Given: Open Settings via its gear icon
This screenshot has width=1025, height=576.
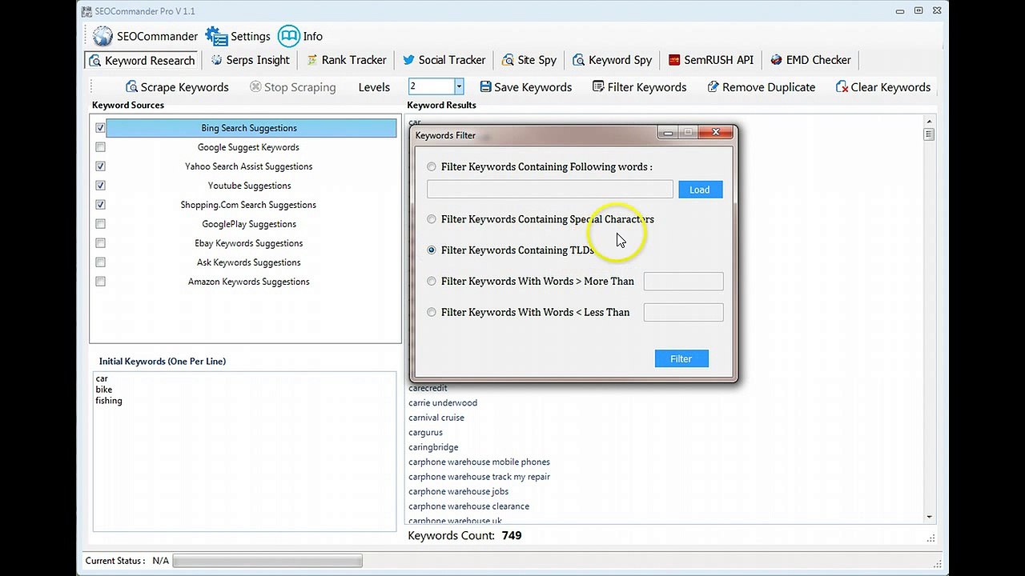Looking at the screenshot, I should pyautogui.click(x=216, y=36).
